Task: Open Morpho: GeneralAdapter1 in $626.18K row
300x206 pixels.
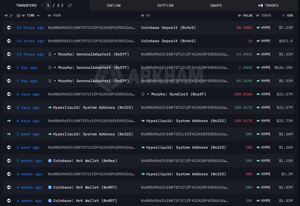Action: click(94, 68)
